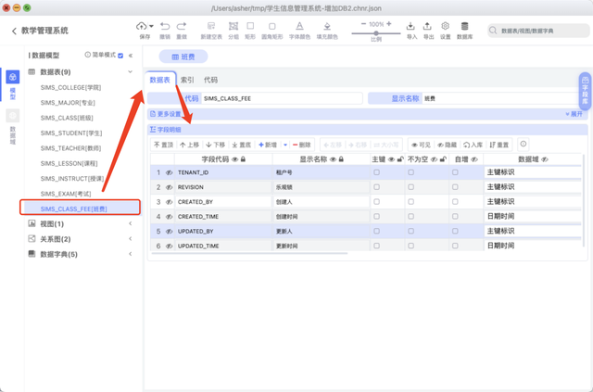Select the 模型 sidebar icon
This screenshot has height=392, width=593.
[x=13, y=77]
